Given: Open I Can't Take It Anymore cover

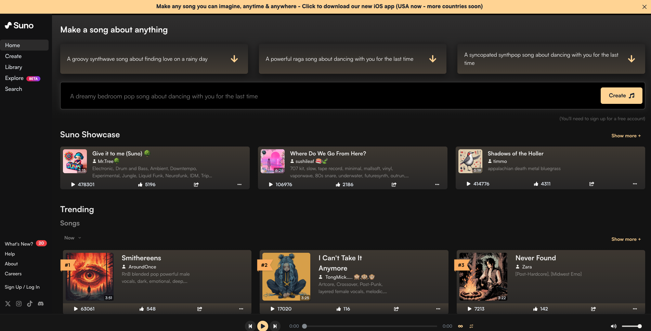Looking at the screenshot, I should [x=286, y=277].
